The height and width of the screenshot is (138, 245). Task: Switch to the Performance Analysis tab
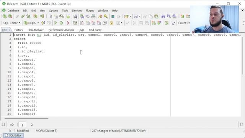[x=61, y=30]
